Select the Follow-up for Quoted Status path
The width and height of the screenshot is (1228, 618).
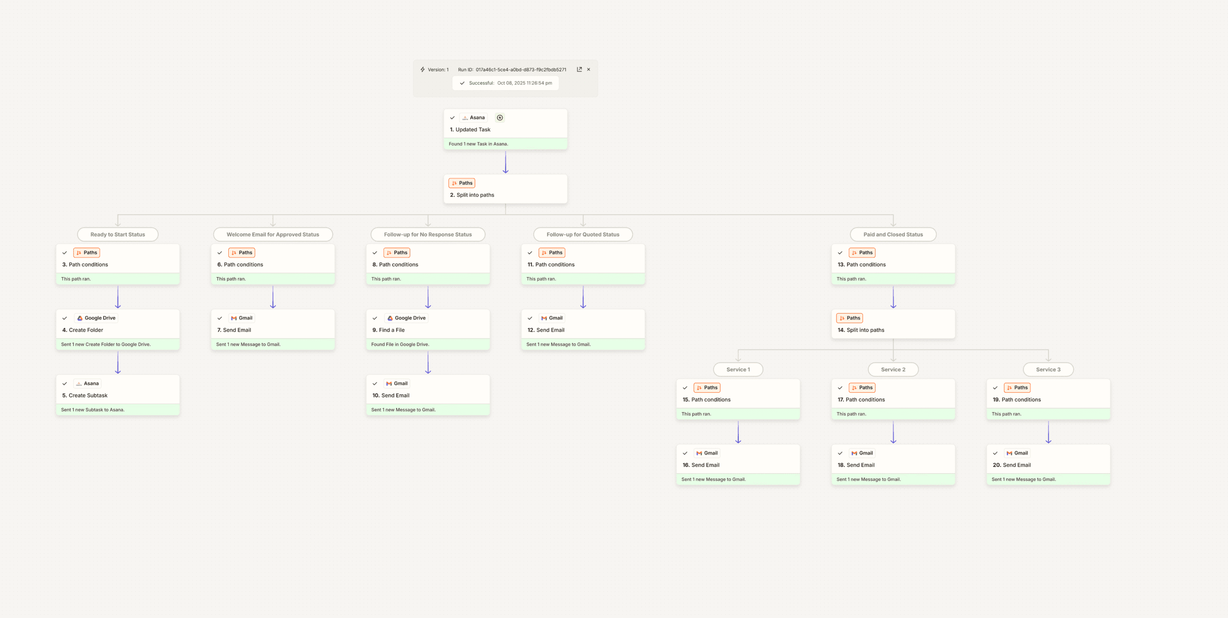tap(582, 234)
